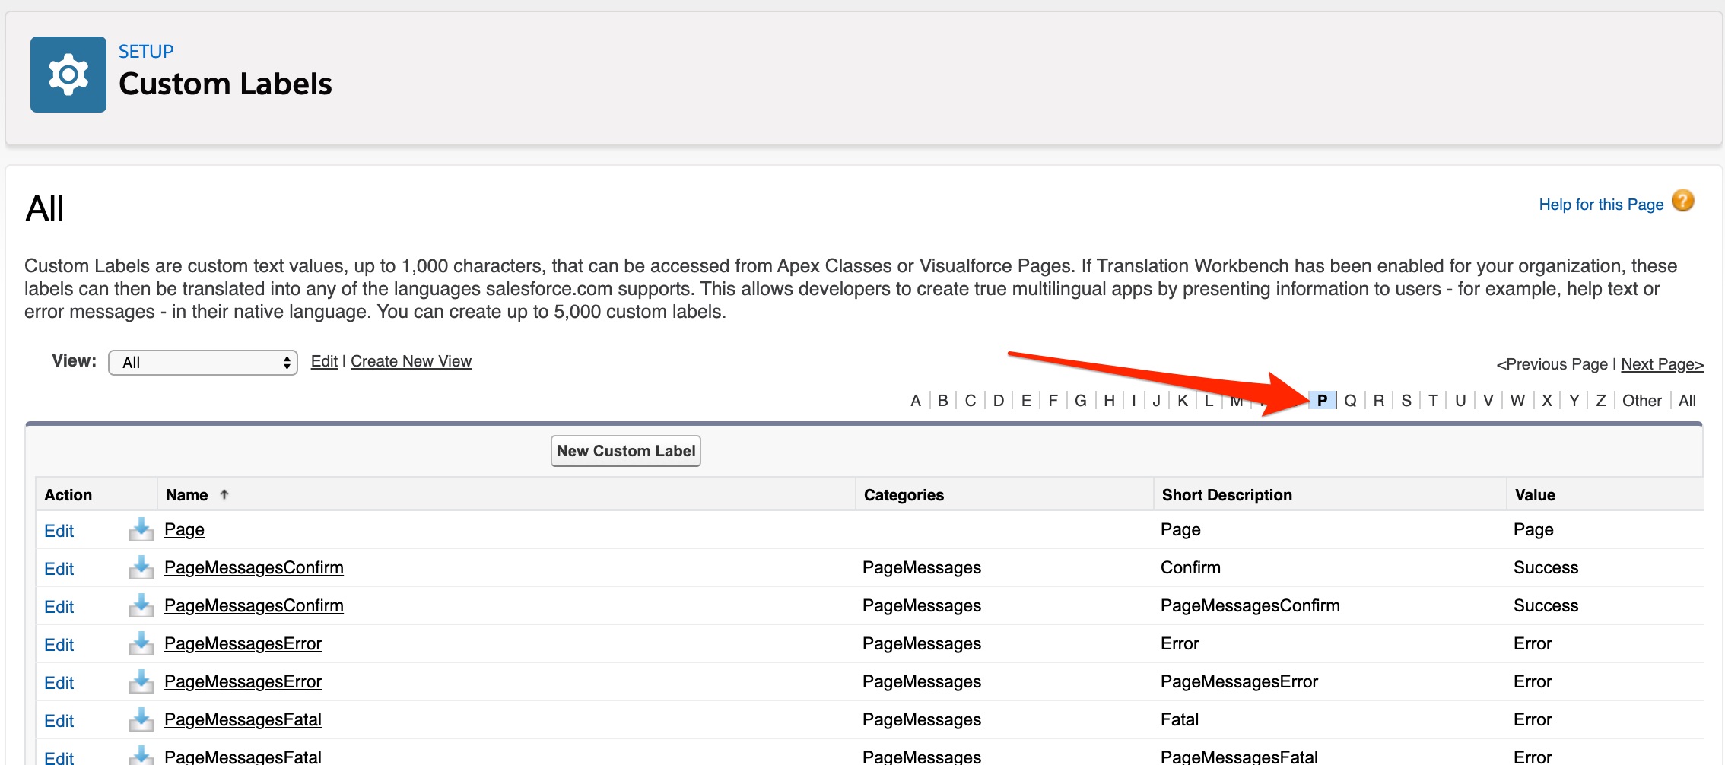
Task: Click the orange help question mark icon
Action: tap(1682, 202)
